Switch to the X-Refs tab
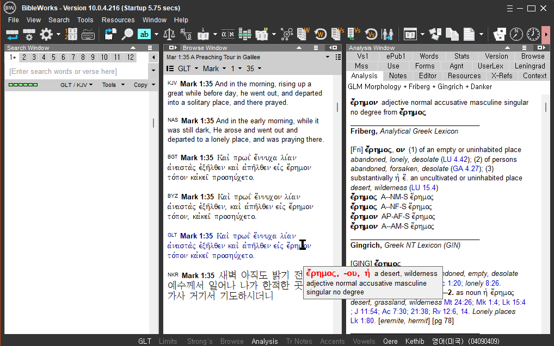Image resolution: width=554 pixels, height=346 pixels. [x=501, y=76]
